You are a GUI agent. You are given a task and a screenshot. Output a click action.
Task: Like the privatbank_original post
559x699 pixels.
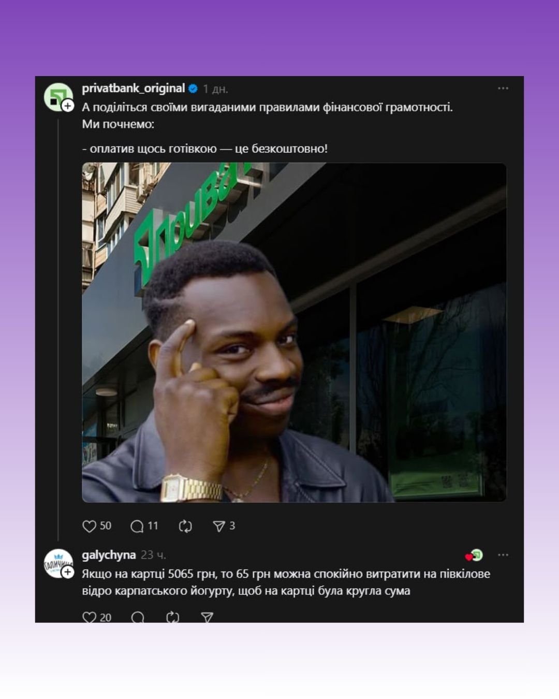(x=89, y=526)
